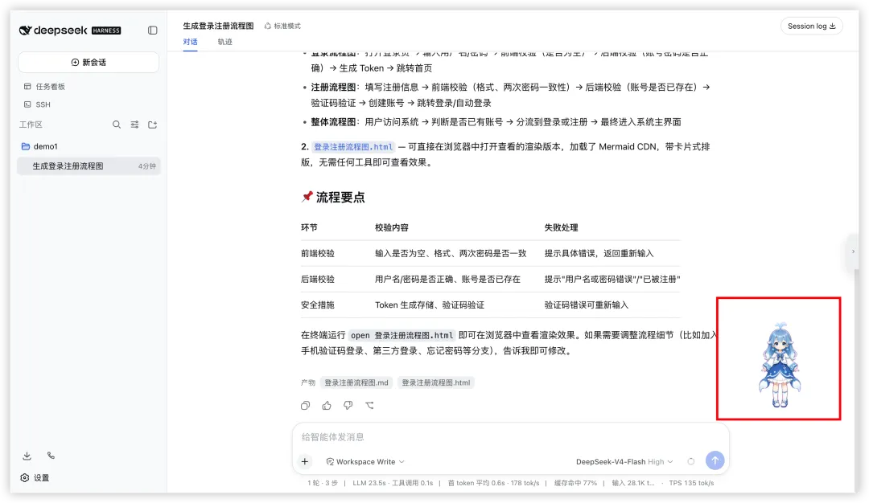This screenshot has height=503, width=869.
Task: Click the 用户名/密码是否正确、账号是否已存在 cell
Action: (x=448, y=280)
